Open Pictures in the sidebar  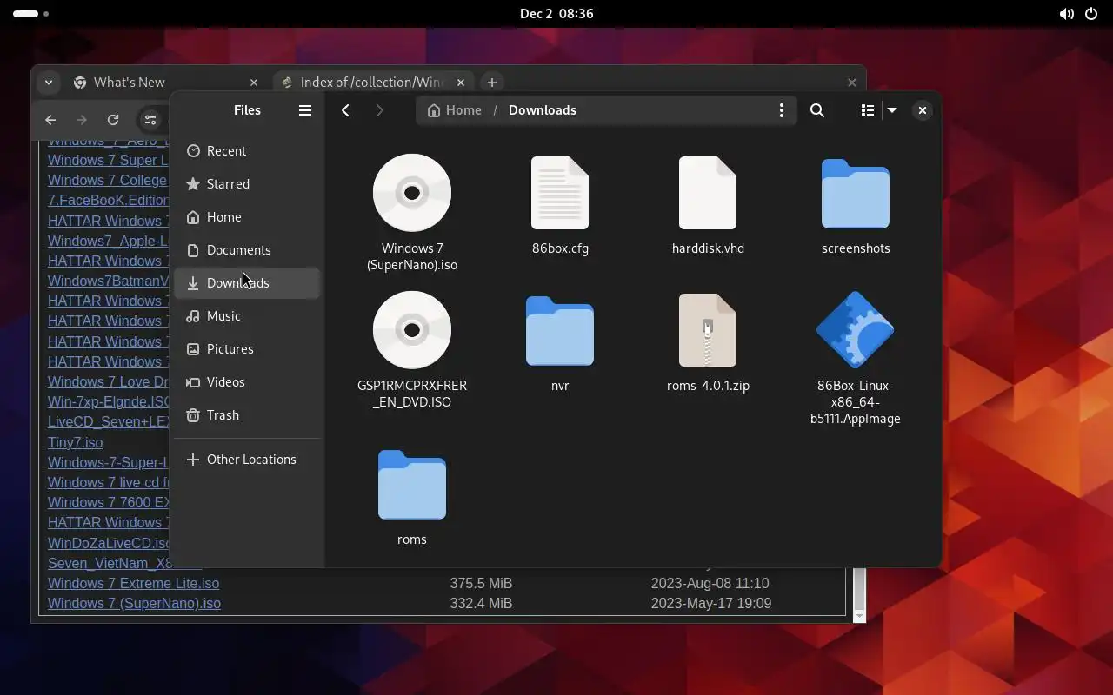(x=247, y=349)
